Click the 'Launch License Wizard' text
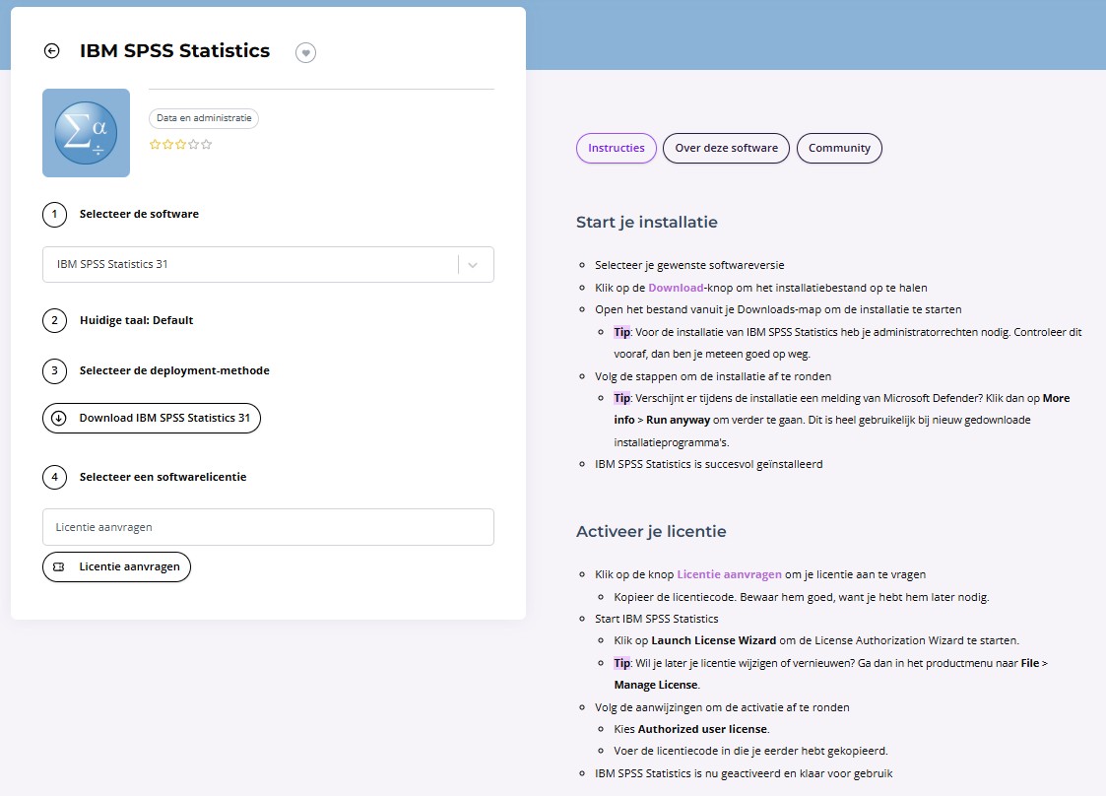 coord(713,640)
